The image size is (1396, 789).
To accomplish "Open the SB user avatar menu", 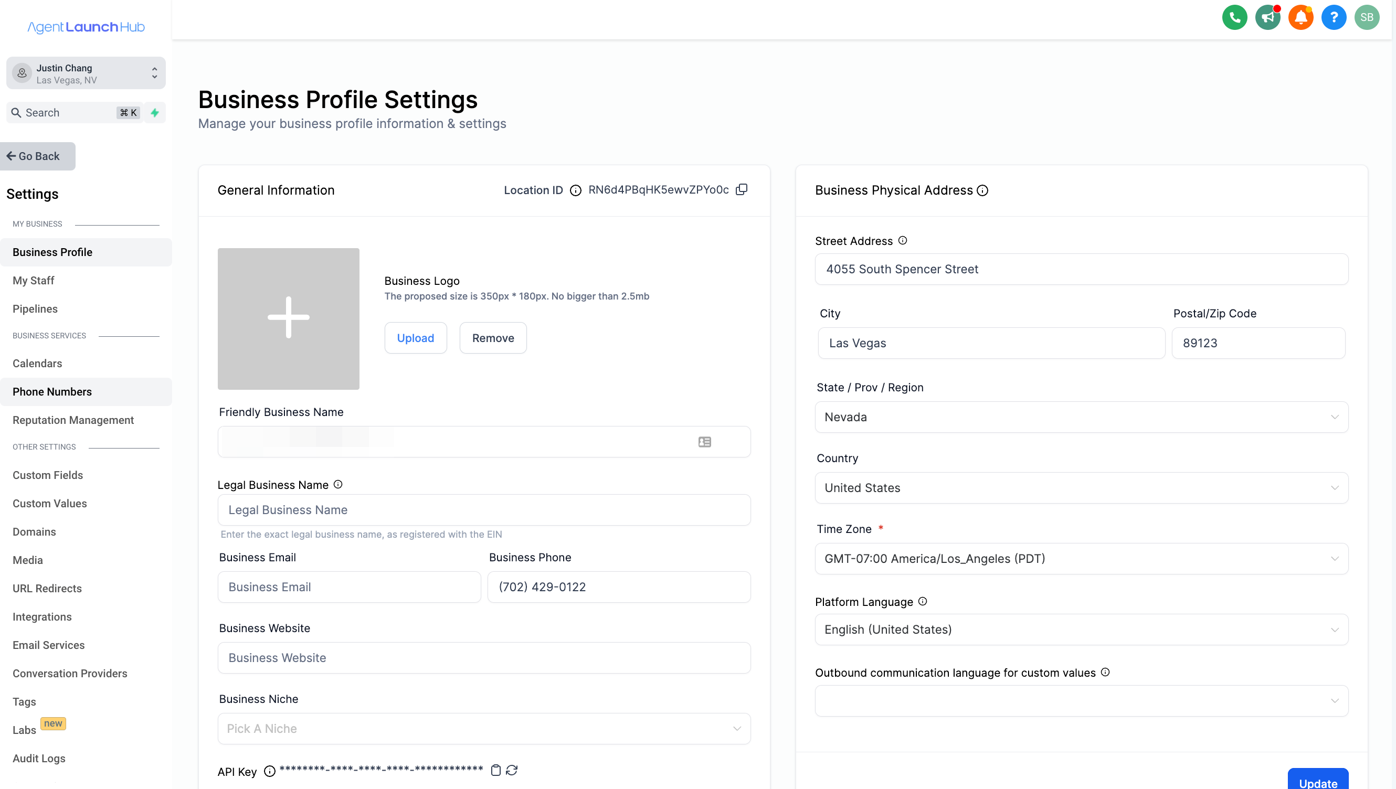I will pos(1366,17).
